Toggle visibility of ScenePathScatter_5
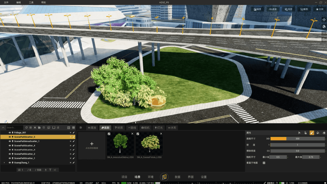 pyautogui.click(x=10, y=137)
